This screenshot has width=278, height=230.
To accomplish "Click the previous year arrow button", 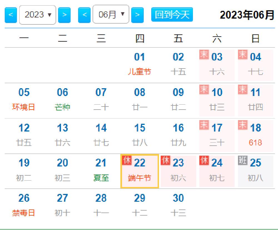I will pyautogui.click(x=11, y=15).
